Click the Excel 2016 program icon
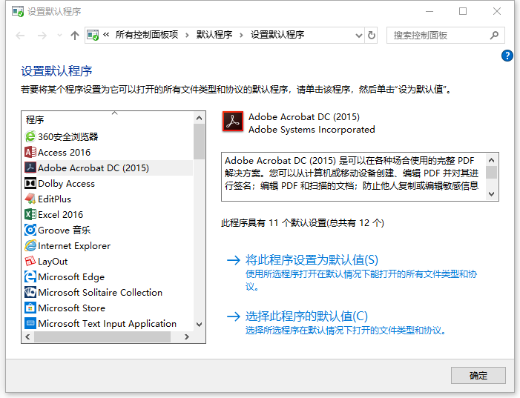Screen dimensions: 520x398 (x=30, y=214)
